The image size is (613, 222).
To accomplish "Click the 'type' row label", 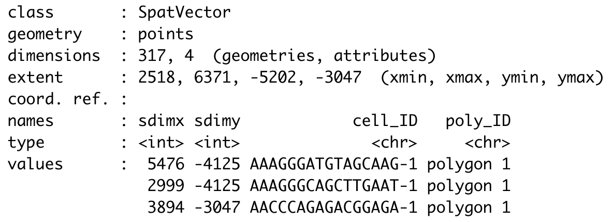I will (26, 143).
